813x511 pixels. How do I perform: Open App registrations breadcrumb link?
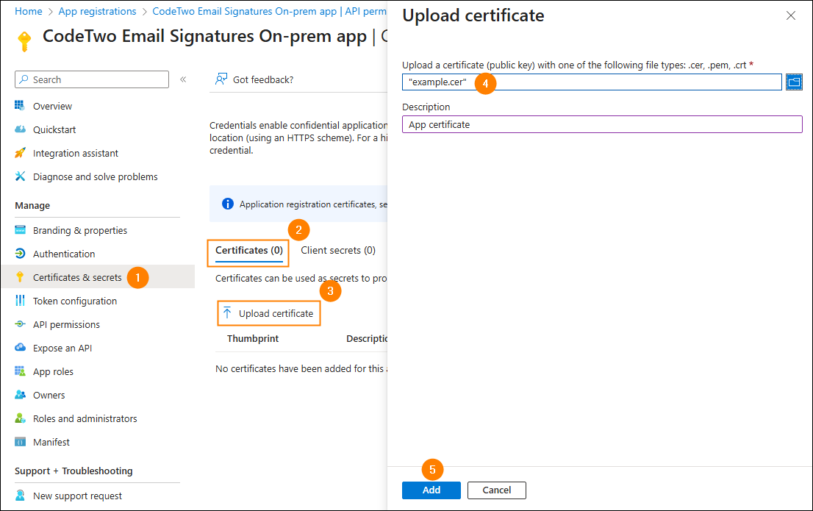point(97,11)
